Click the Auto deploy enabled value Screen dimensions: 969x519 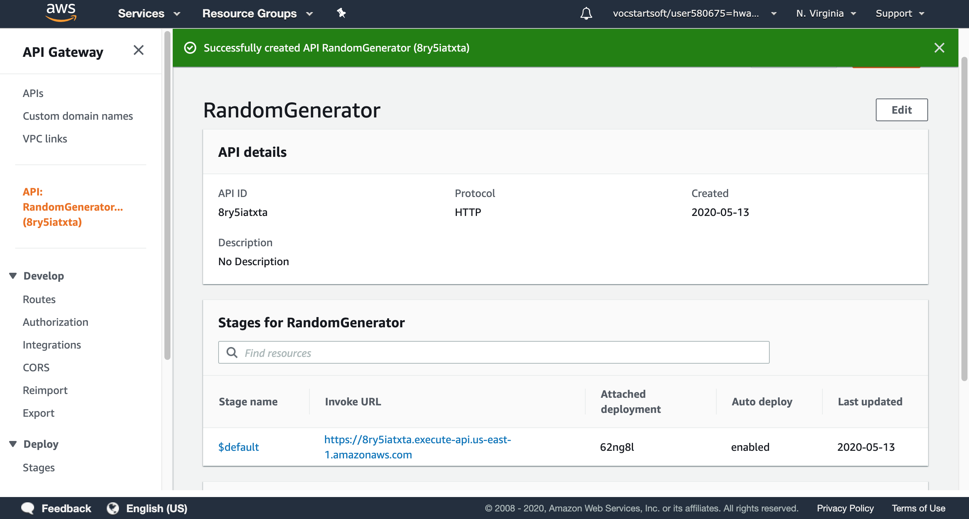(750, 447)
